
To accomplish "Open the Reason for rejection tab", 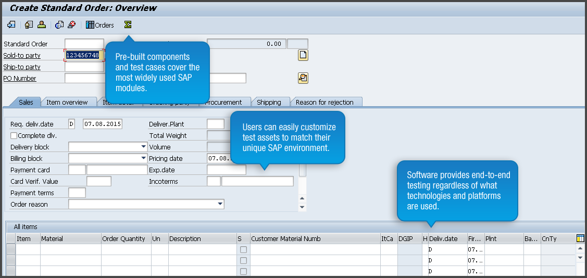I will (x=324, y=102).
